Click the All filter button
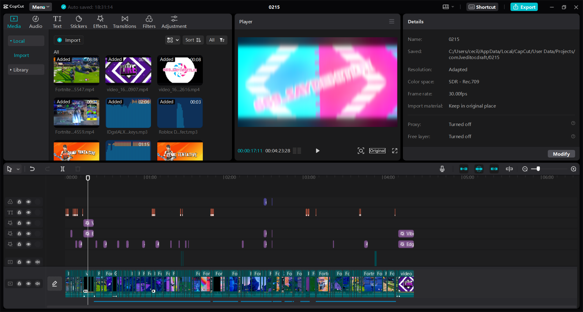 tap(217, 40)
